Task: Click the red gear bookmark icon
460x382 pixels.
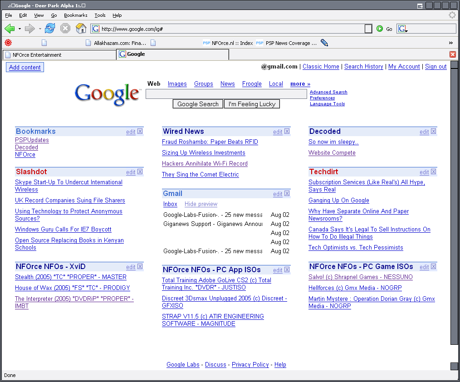Action: point(8,43)
